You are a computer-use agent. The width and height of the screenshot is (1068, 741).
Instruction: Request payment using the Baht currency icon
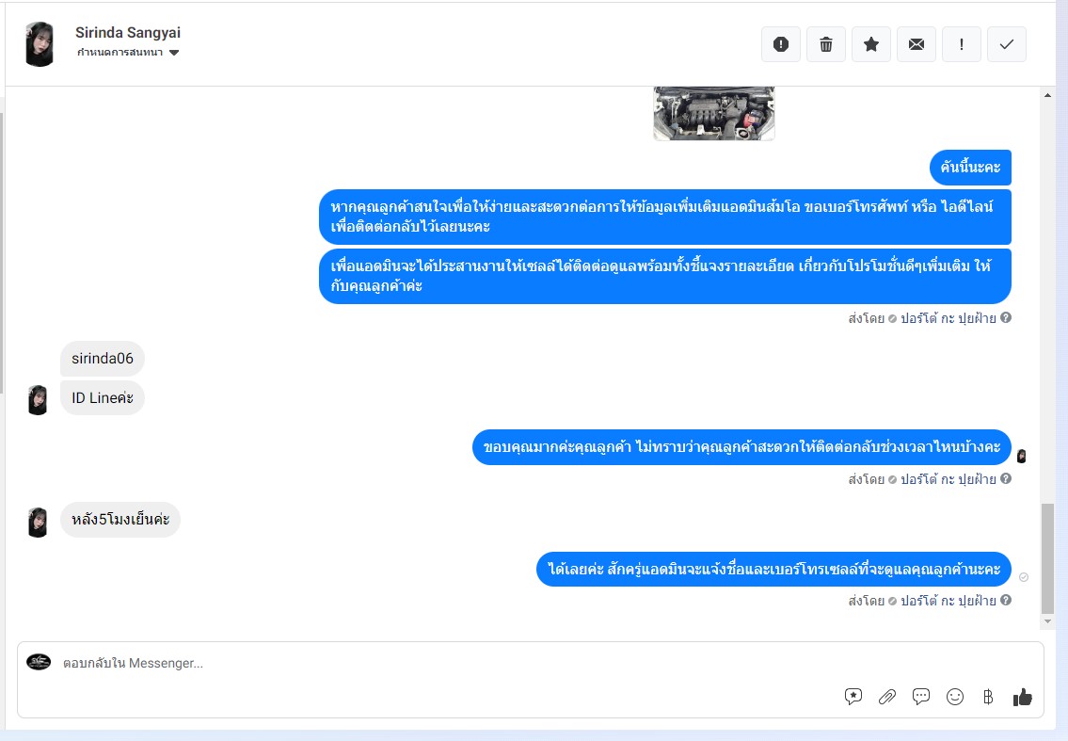click(x=988, y=696)
